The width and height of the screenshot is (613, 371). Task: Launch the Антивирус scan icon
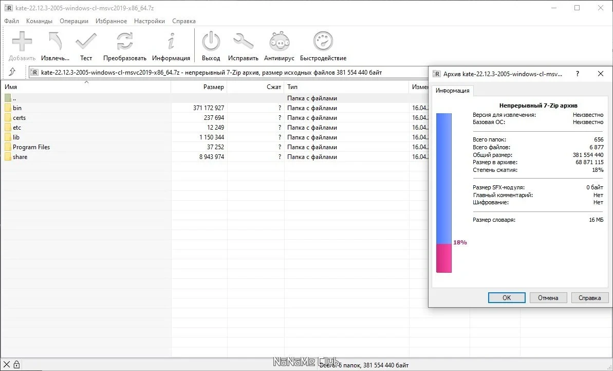(x=279, y=41)
